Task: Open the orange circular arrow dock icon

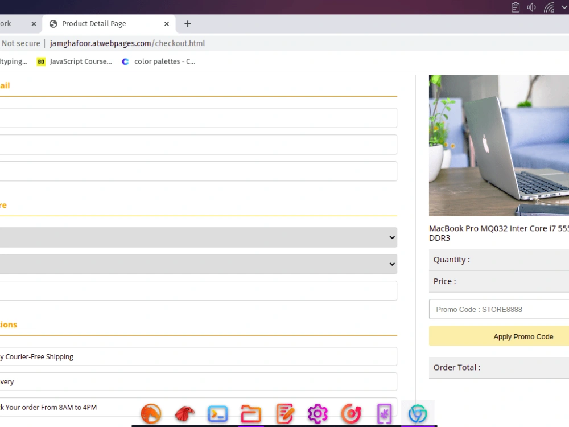Action: point(351,413)
